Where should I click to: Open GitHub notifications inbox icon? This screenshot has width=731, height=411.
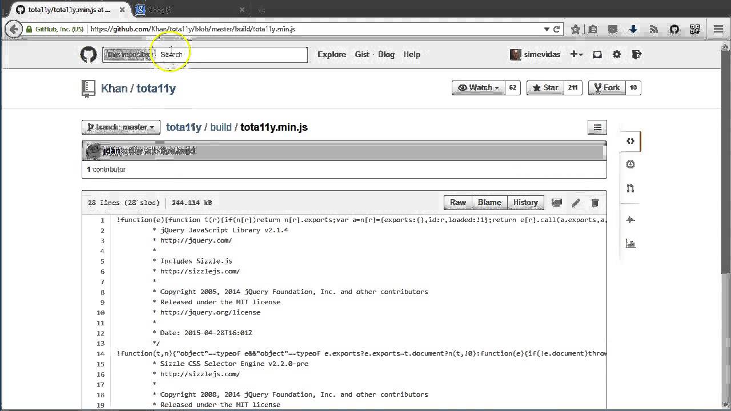(x=597, y=55)
